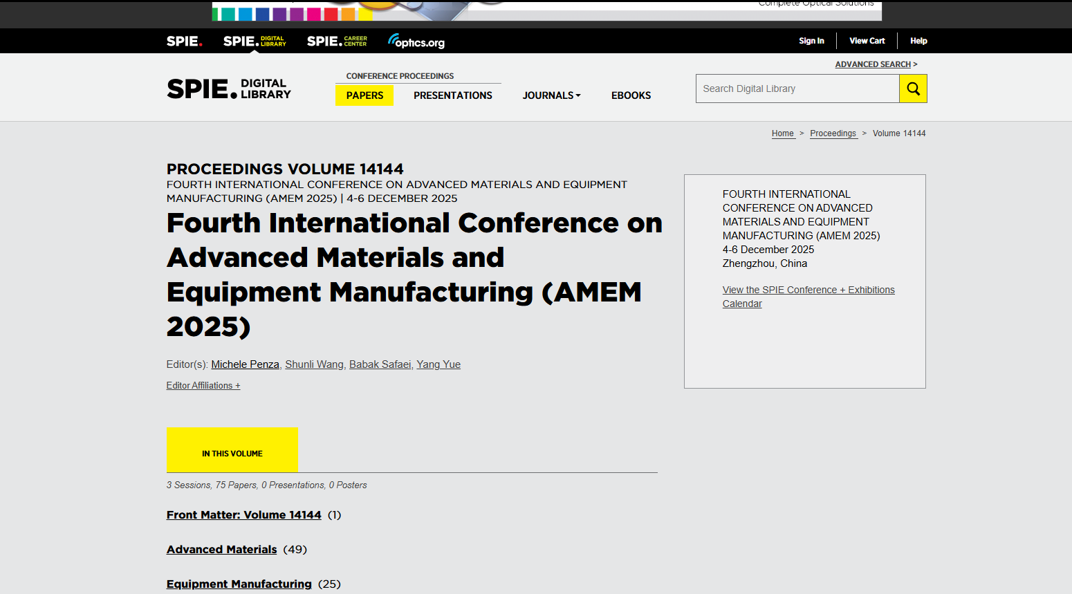
Task: Click the Sign In link
Action: tap(811, 41)
